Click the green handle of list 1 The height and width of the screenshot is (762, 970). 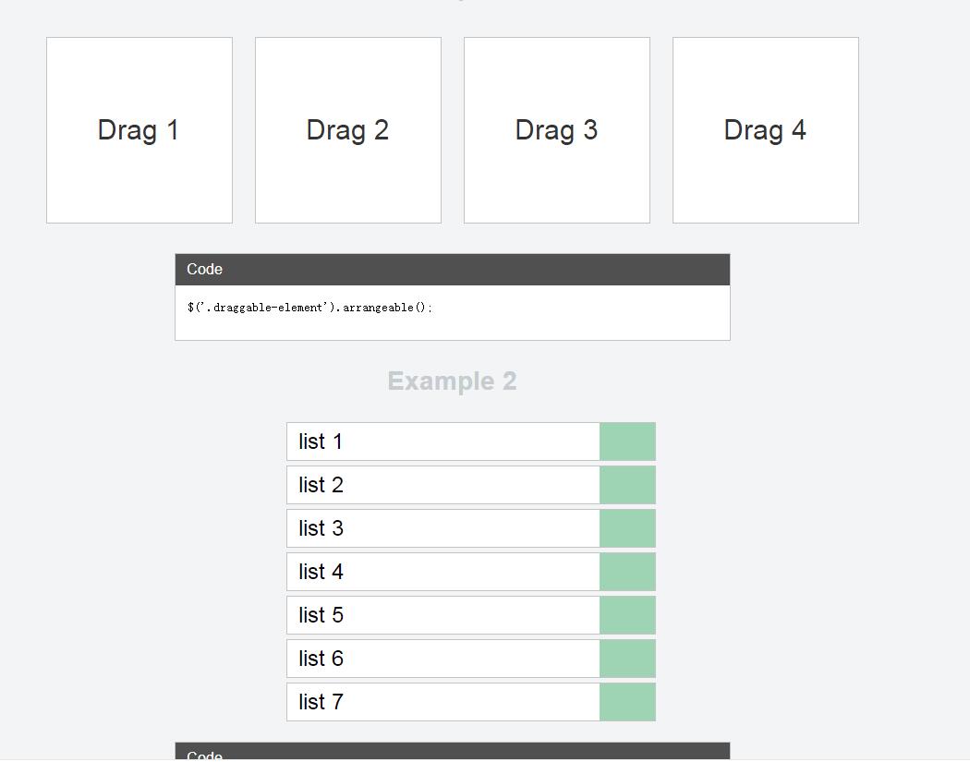(627, 441)
